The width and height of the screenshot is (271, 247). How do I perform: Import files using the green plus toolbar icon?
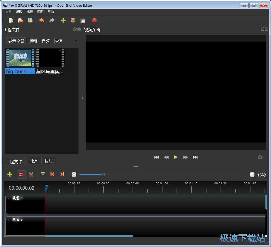(63, 20)
